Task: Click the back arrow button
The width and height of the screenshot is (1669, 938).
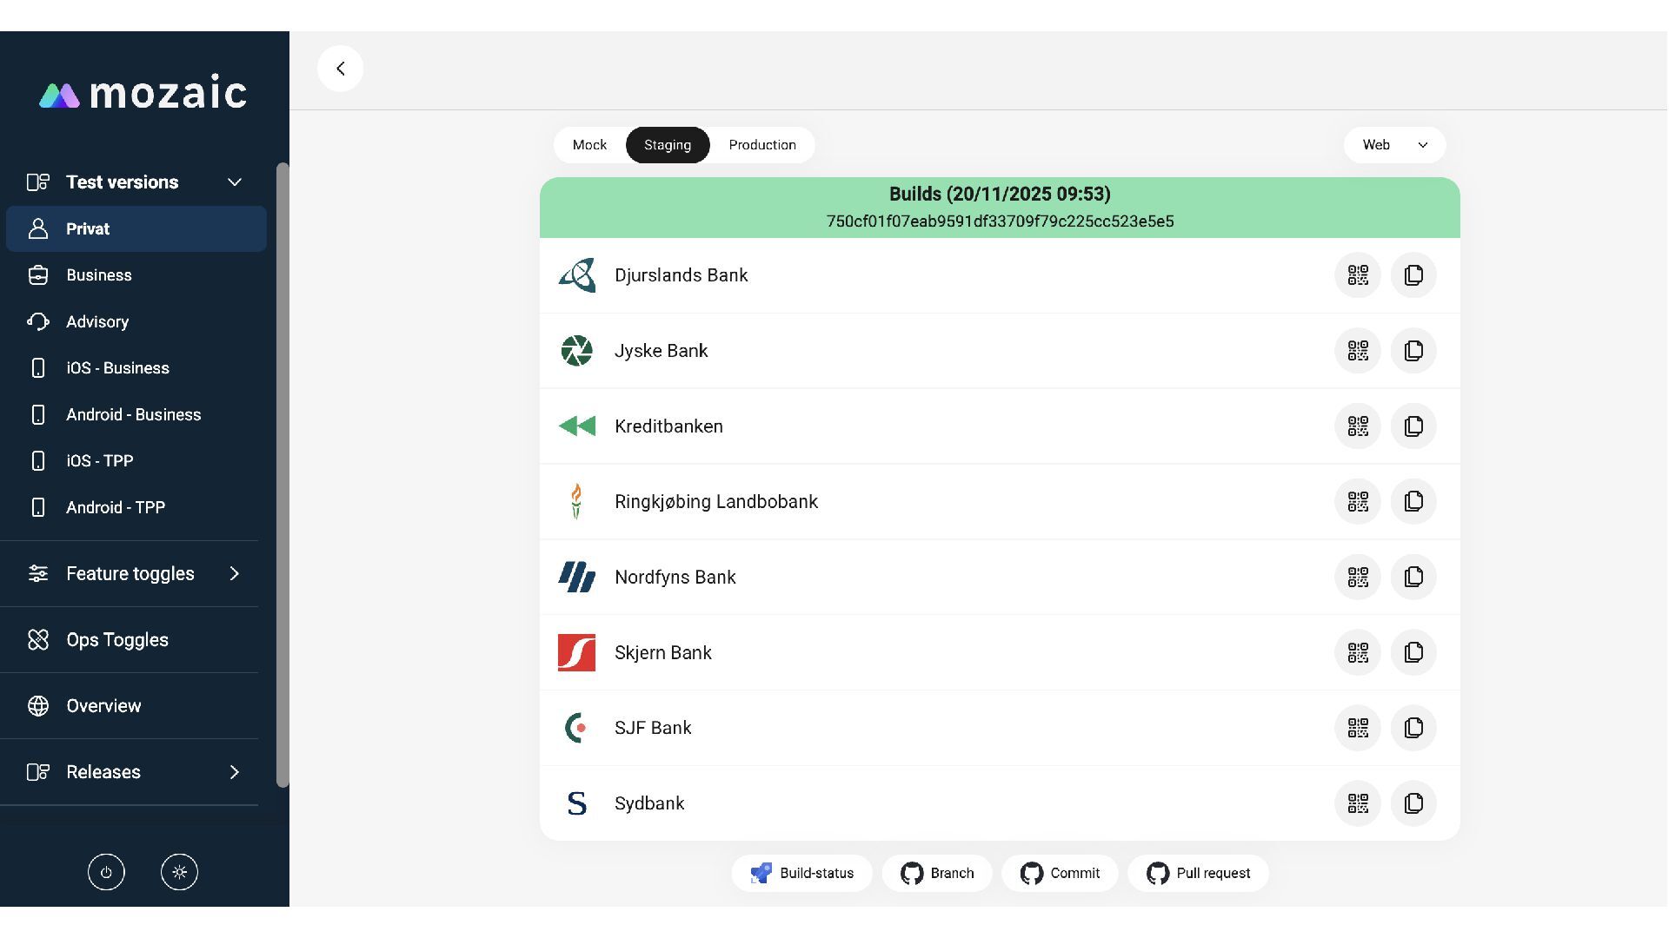Action: point(340,69)
